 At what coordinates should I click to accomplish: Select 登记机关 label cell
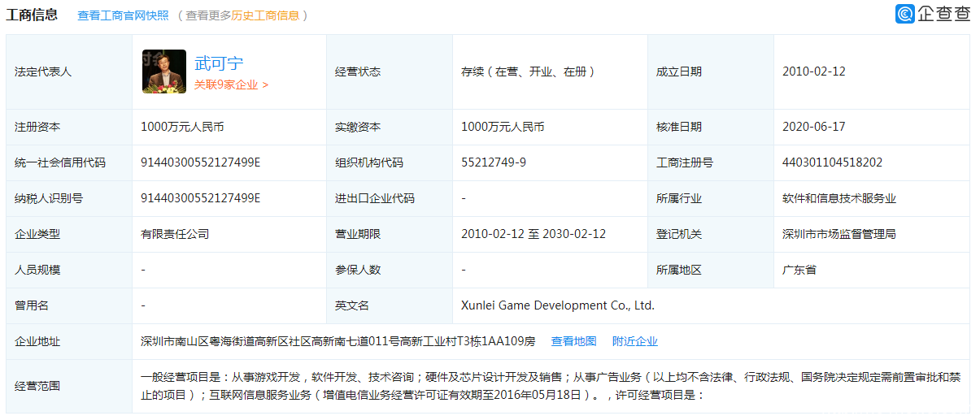[711, 234]
